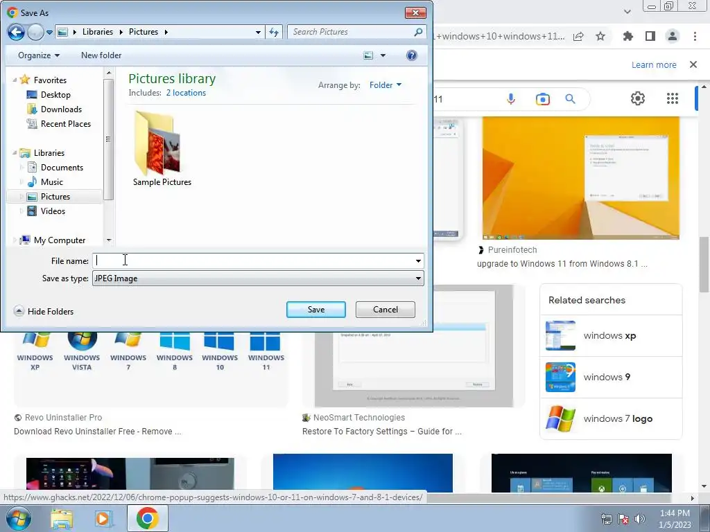Go back in Save As dialog

coord(16,32)
